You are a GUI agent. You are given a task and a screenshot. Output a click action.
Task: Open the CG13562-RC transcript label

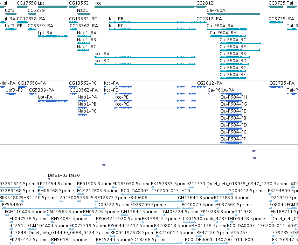pos(83,19)
